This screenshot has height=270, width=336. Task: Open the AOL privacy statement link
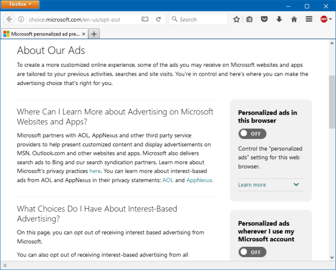point(168,180)
